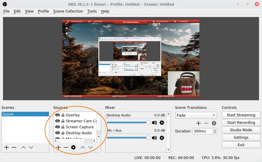
Task: Toggle lock on Overlay source
Action: click(63, 115)
